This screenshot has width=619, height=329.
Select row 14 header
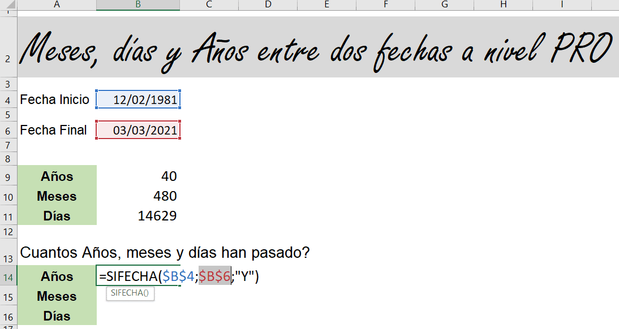[8, 276]
